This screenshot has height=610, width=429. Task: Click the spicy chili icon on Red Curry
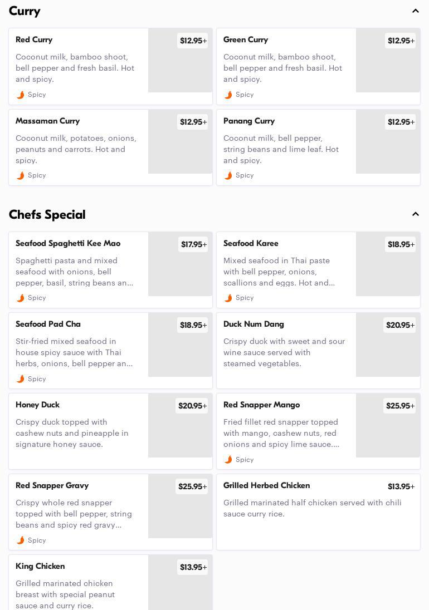pos(21,95)
